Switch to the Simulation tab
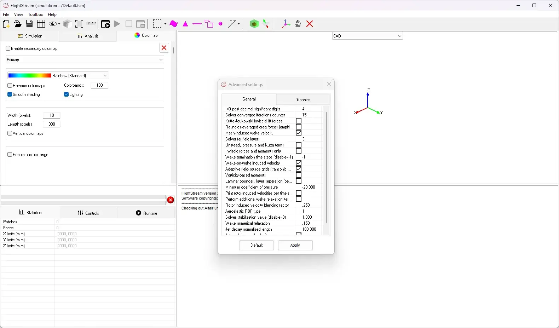The height and width of the screenshot is (328, 559). (30, 36)
